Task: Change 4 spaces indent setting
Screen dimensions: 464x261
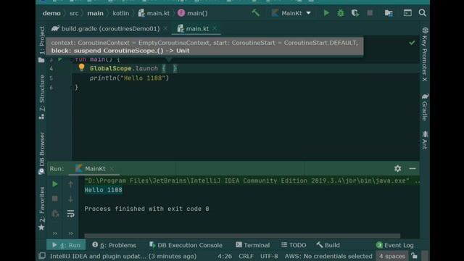Action: [392, 256]
